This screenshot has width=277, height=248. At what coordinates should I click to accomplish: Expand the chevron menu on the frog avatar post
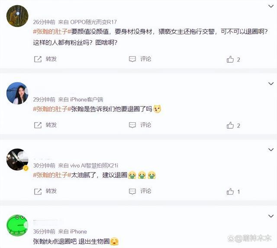(271, 216)
